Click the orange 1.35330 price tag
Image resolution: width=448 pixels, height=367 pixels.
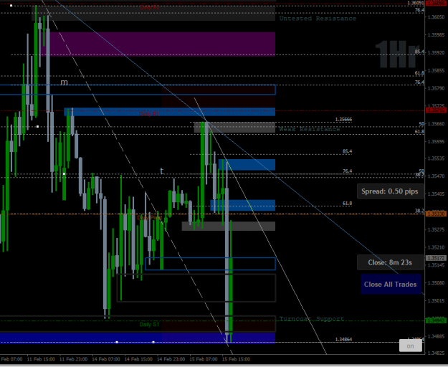436,214
